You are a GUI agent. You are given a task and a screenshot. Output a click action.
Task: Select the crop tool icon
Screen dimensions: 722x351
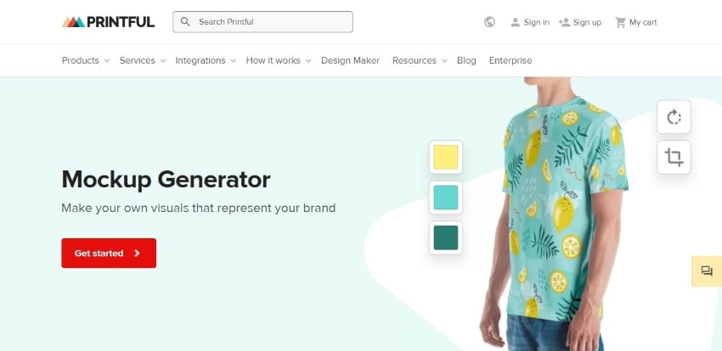tap(674, 158)
